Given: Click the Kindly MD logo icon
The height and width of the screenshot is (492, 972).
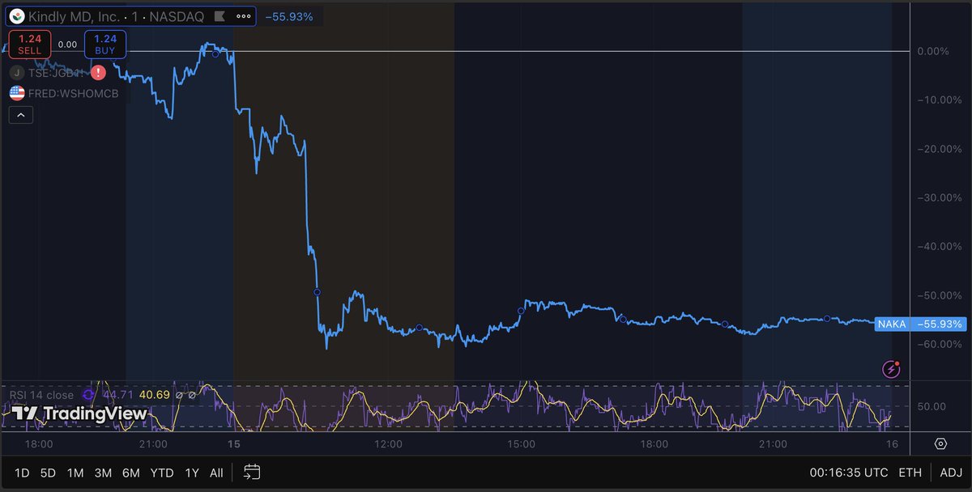Looking at the screenshot, I should [17, 17].
